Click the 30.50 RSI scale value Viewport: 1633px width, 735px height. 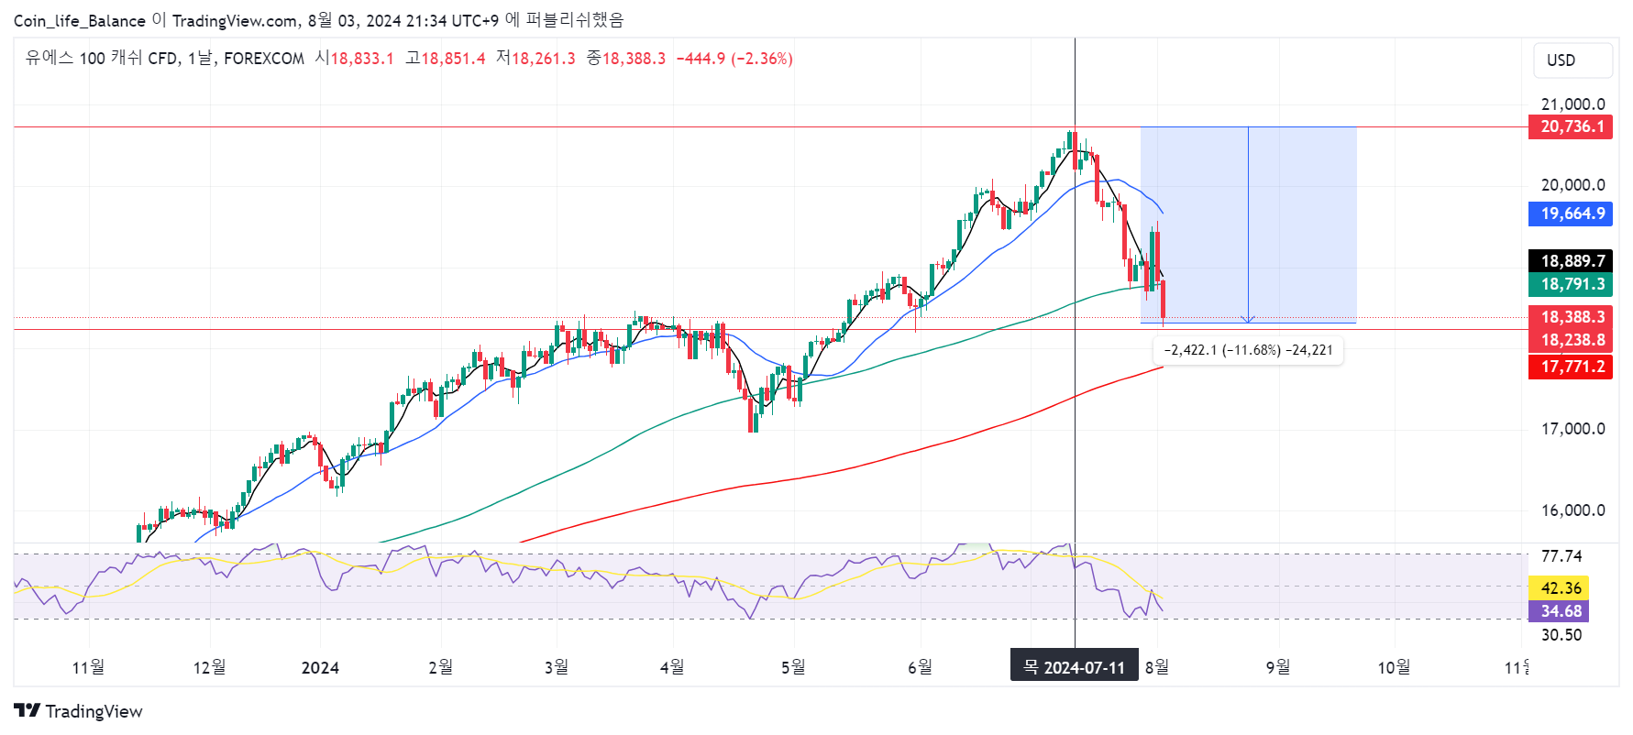(x=1561, y=635)
